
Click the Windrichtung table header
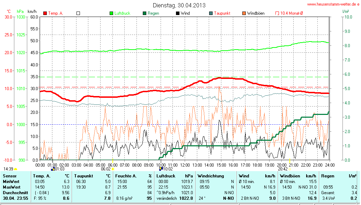[211, 176]
